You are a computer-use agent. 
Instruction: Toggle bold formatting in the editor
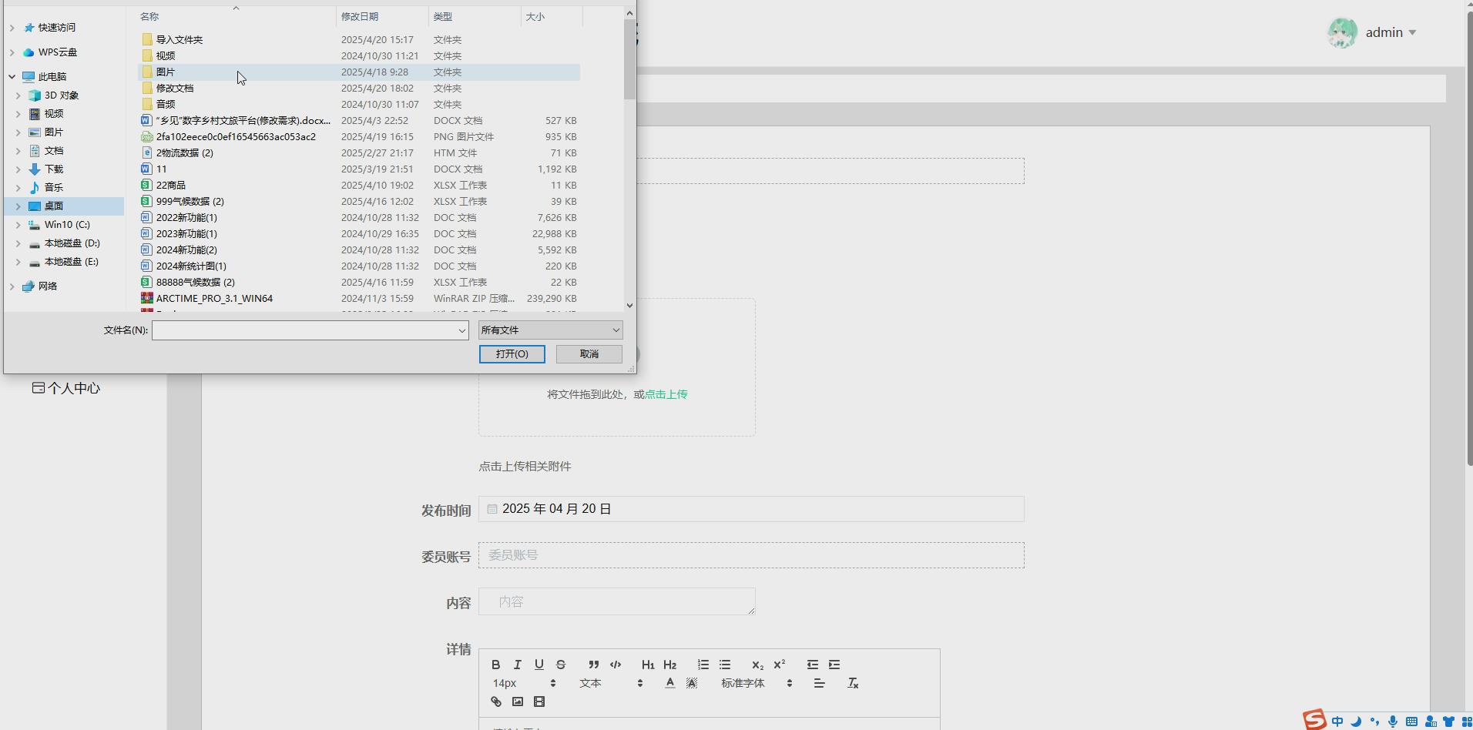pyautogui.click(x=496, y=665)
